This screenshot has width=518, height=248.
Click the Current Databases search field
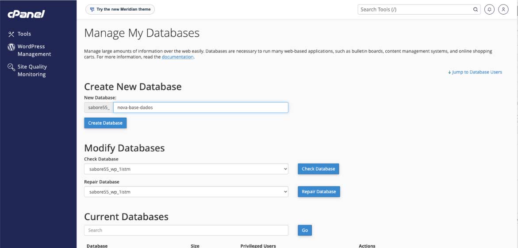[186, 230]
